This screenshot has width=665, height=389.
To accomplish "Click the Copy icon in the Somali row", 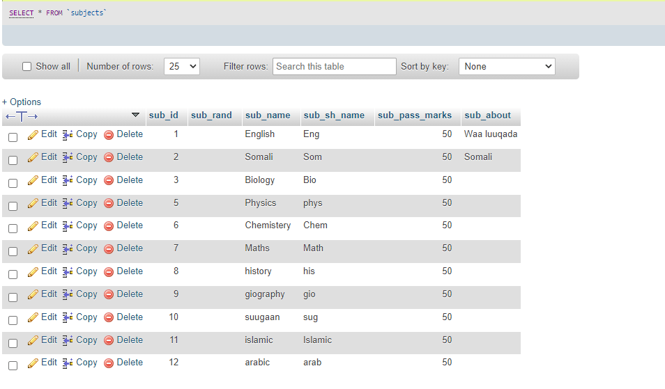I will [68, 157].
